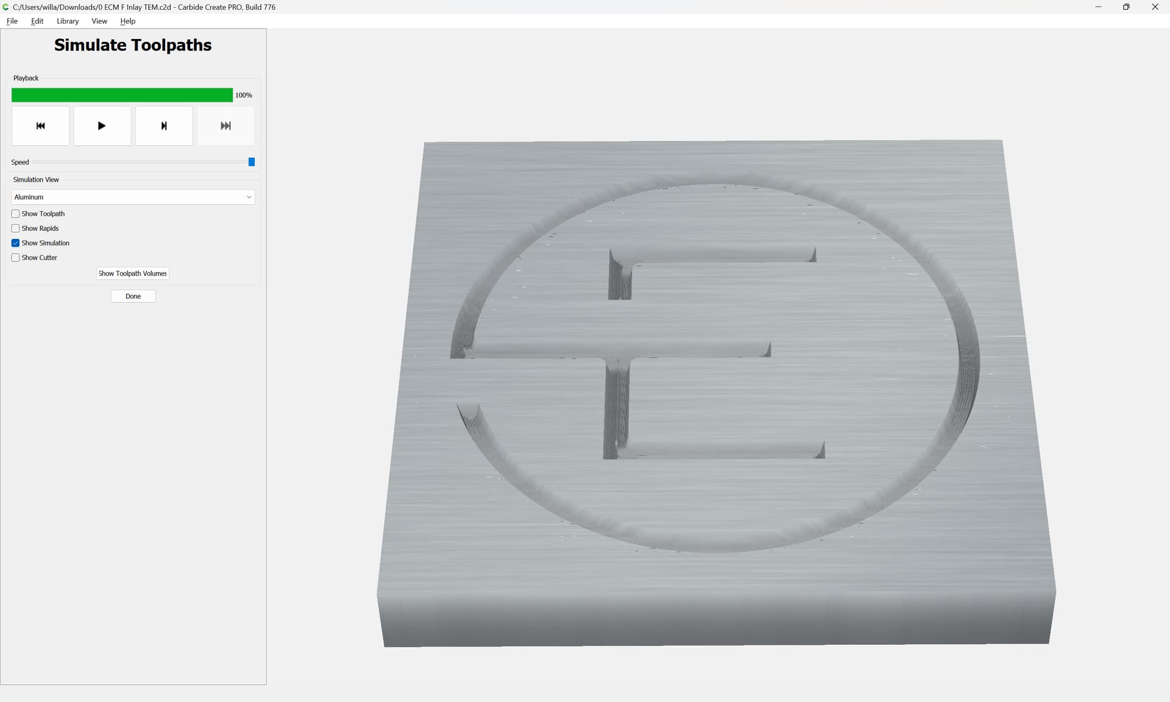Open the View menu
The image size is (1170, 702).
coord(99,21)
